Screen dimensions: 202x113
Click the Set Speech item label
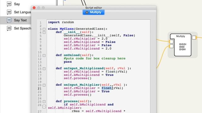(x=22, y=28)
